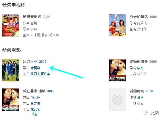This screenshot has width=164, height=120.
Task: Open actor 宋妍 link
Action: [35, 114]
